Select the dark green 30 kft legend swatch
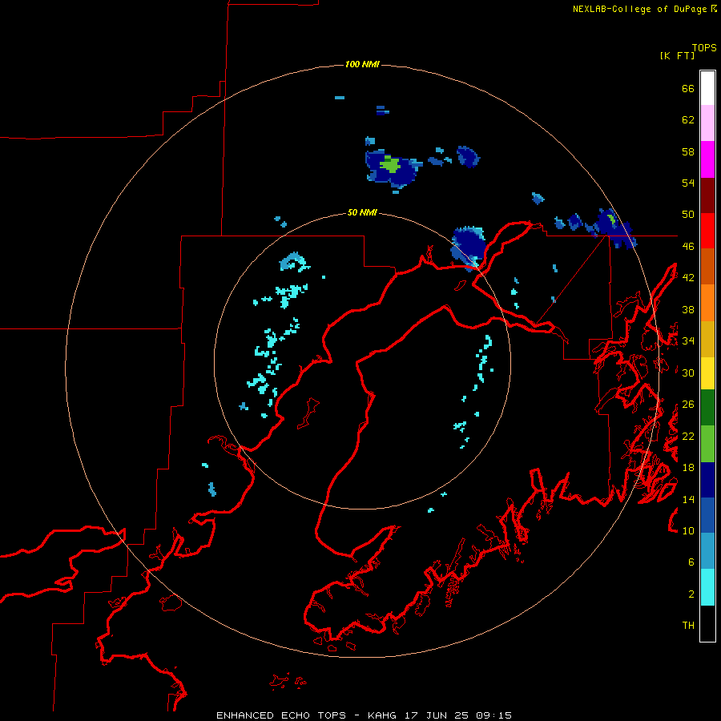Image resolution: width=721 pixels, height=721 pixels. [x=707, y=408]
